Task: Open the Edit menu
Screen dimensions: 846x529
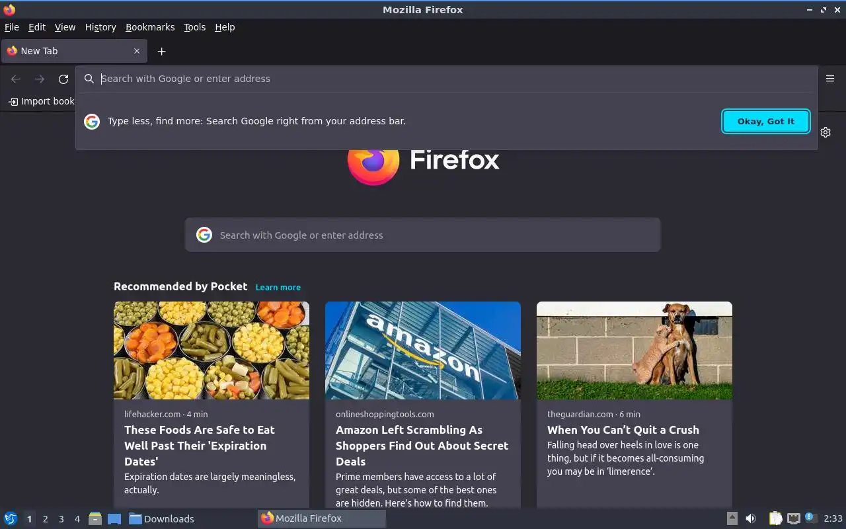Action: [37, 27]
